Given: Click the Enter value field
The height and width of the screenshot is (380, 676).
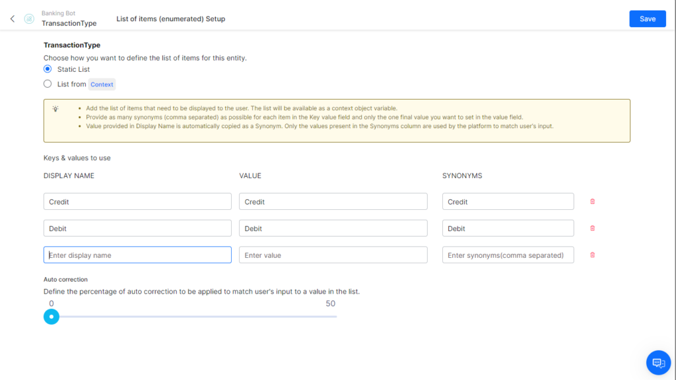Looking at the screenshot, I should tap(333, 255).
